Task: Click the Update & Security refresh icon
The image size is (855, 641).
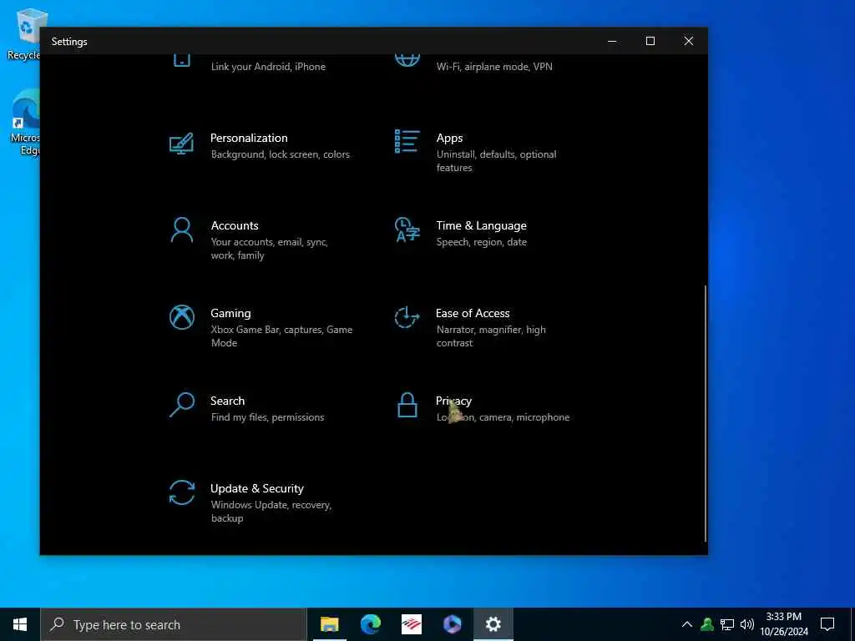Action: pyautogui.click(x=181, y=492)
